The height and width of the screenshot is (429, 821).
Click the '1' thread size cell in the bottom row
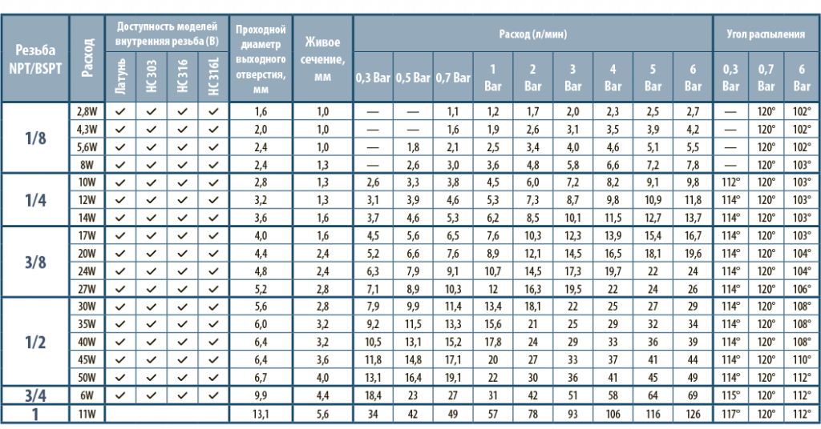35,415
